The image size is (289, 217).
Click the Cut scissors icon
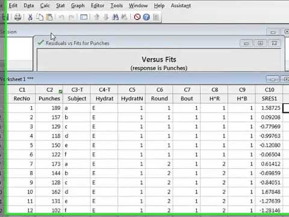tap(30, 17)
